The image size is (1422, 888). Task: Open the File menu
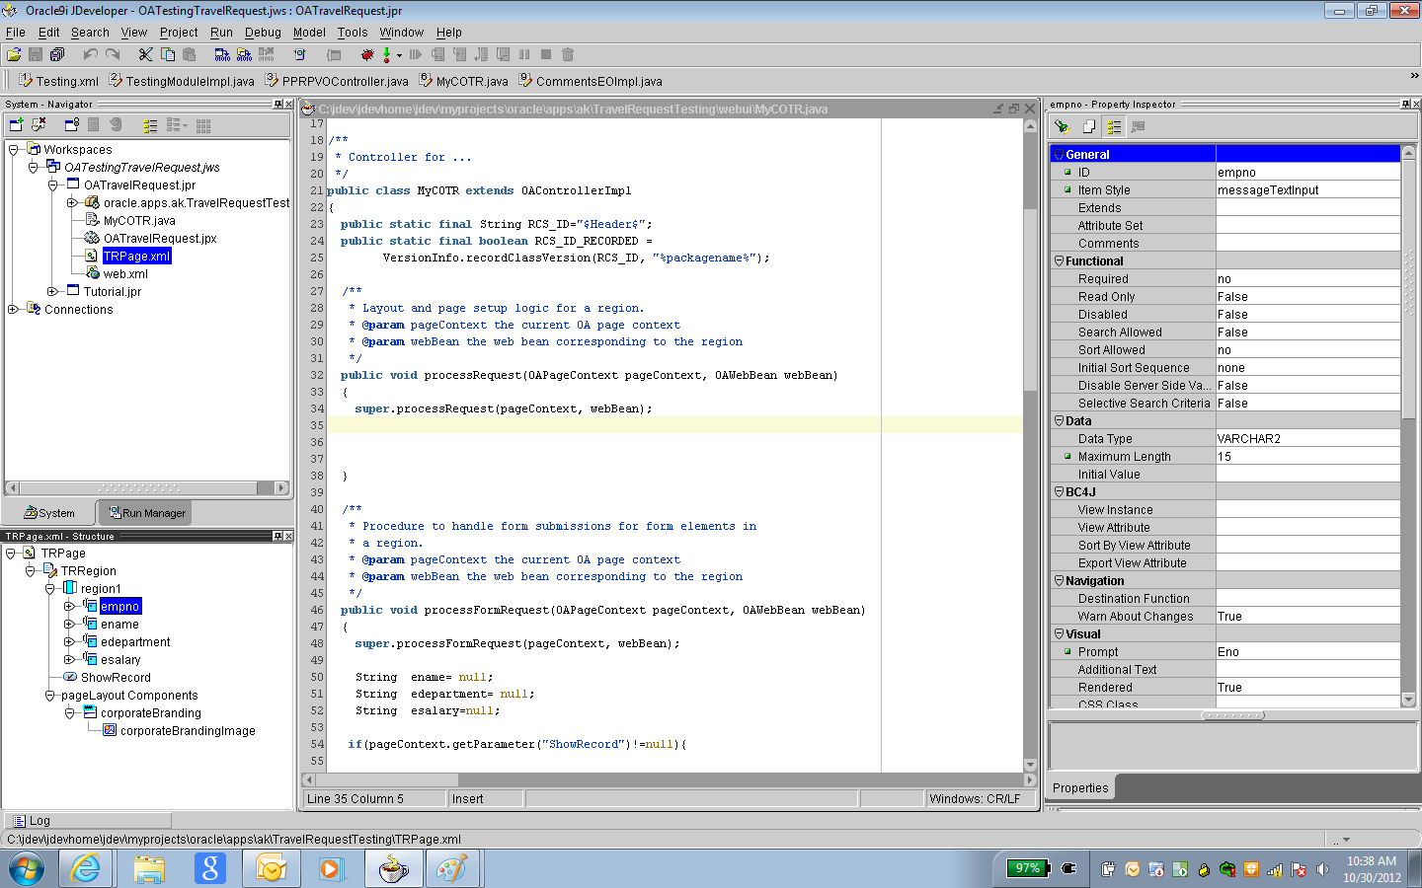(16, 33)
